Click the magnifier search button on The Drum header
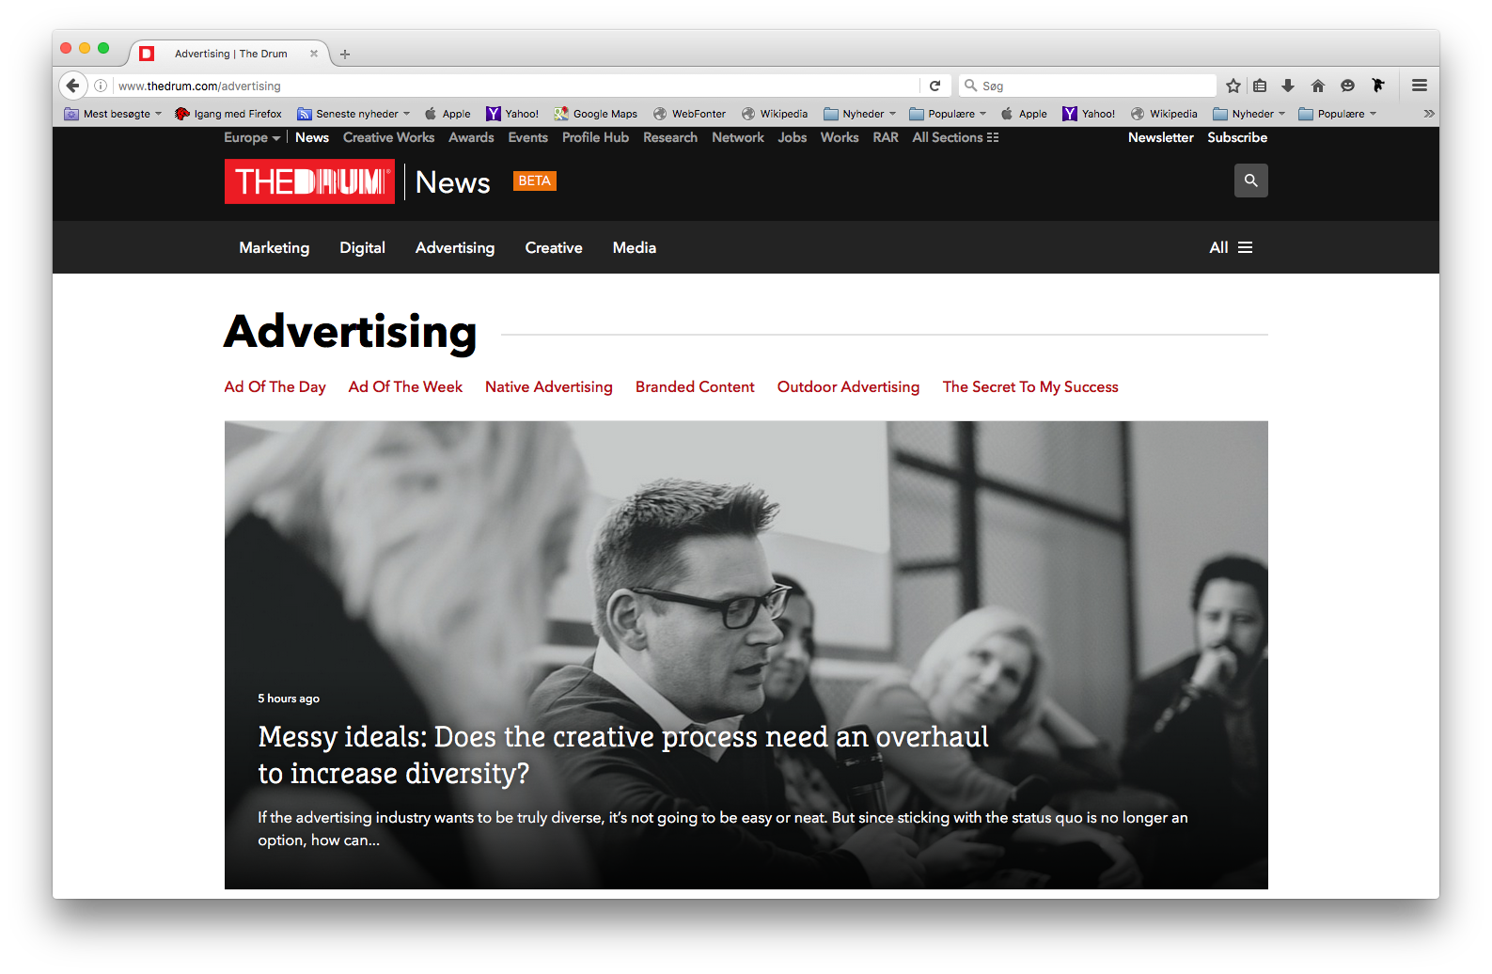 click(1250, 181)
